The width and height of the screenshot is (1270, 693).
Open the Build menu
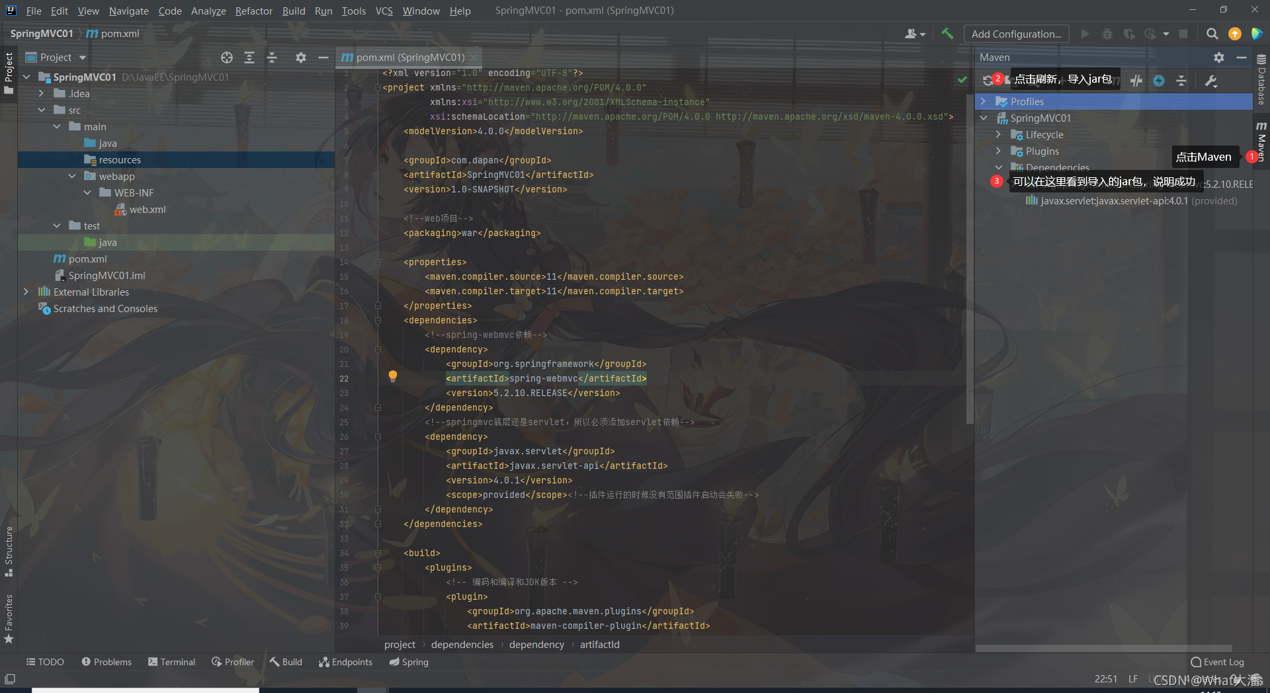pyautogui.click(x=294, y=11)
